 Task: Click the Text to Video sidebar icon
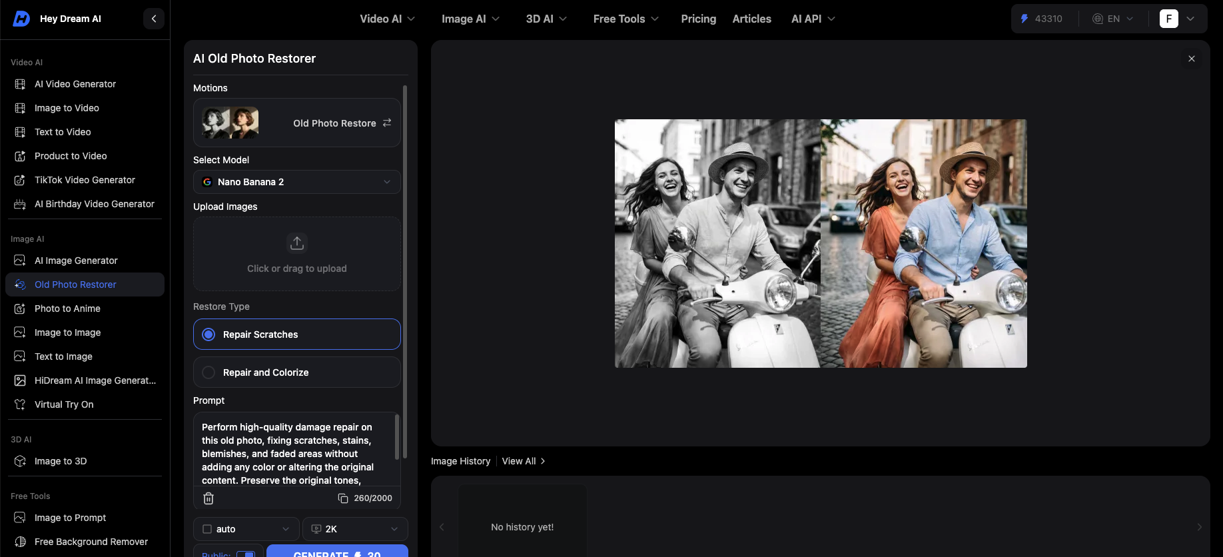(20, 132)
